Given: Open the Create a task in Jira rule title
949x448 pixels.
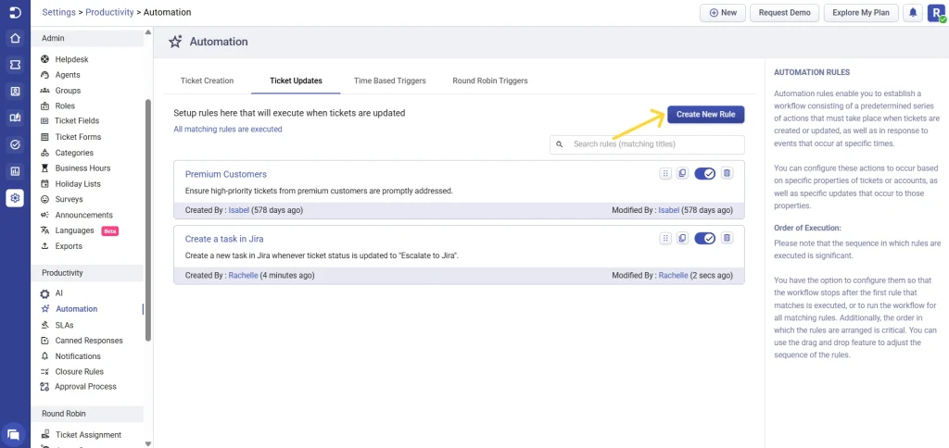Looking at the screenshot, I should click(224, 239).
